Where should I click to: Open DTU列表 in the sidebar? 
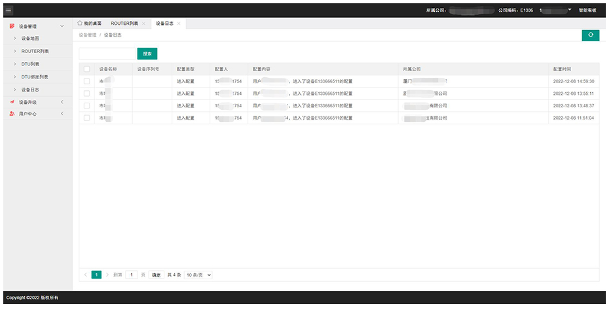point(30,64)
